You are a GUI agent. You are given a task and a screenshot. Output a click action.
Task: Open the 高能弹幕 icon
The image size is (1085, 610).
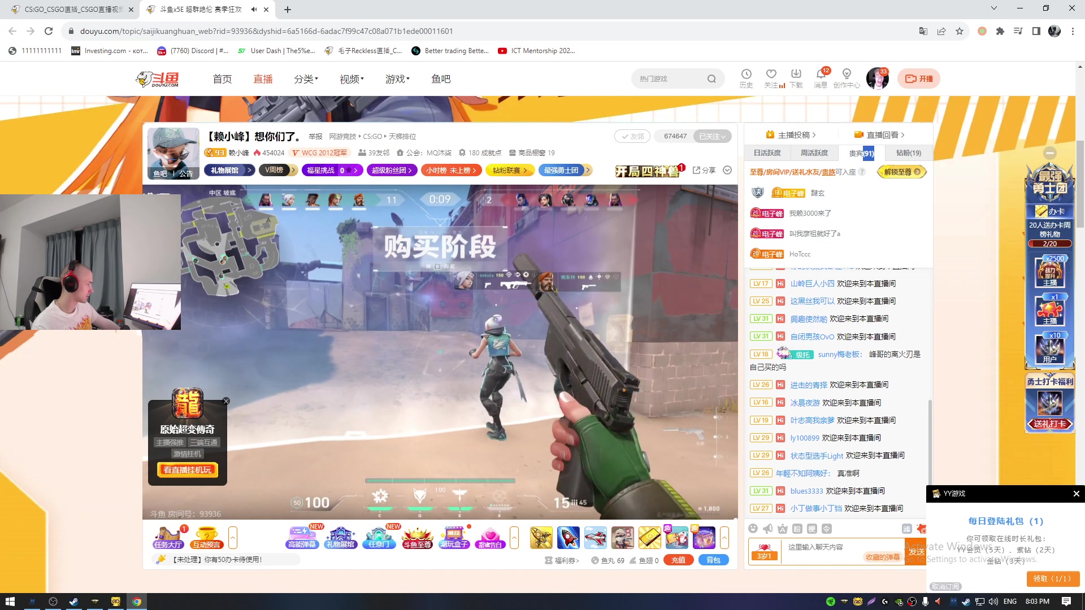pyautogui.click(x=302, y=538)
